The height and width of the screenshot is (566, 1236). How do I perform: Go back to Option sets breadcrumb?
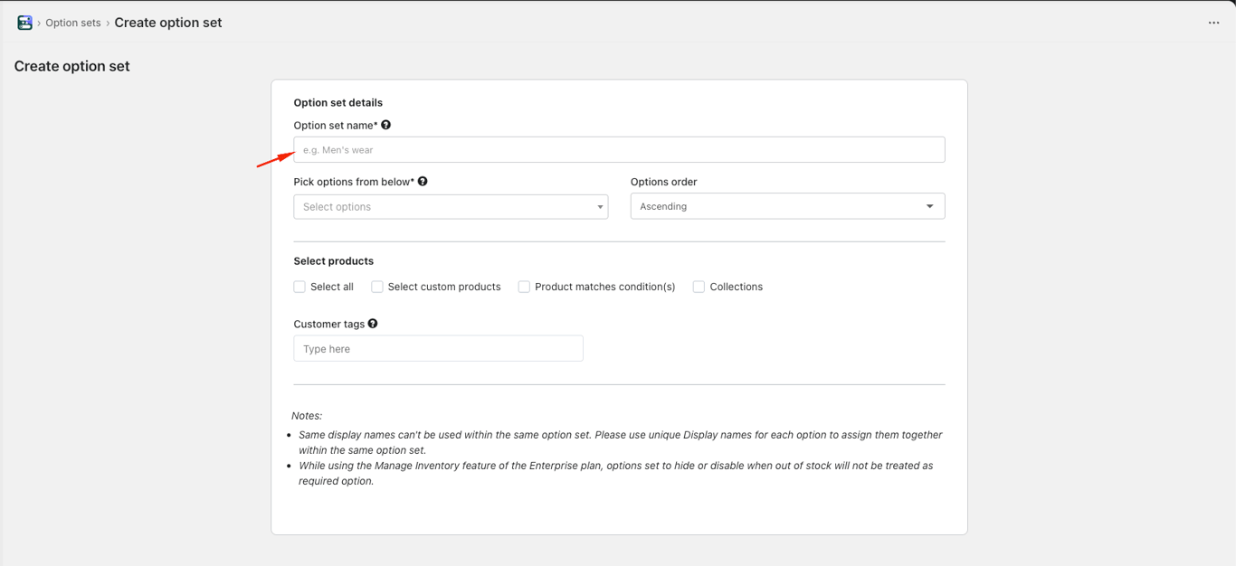[73, 23]
